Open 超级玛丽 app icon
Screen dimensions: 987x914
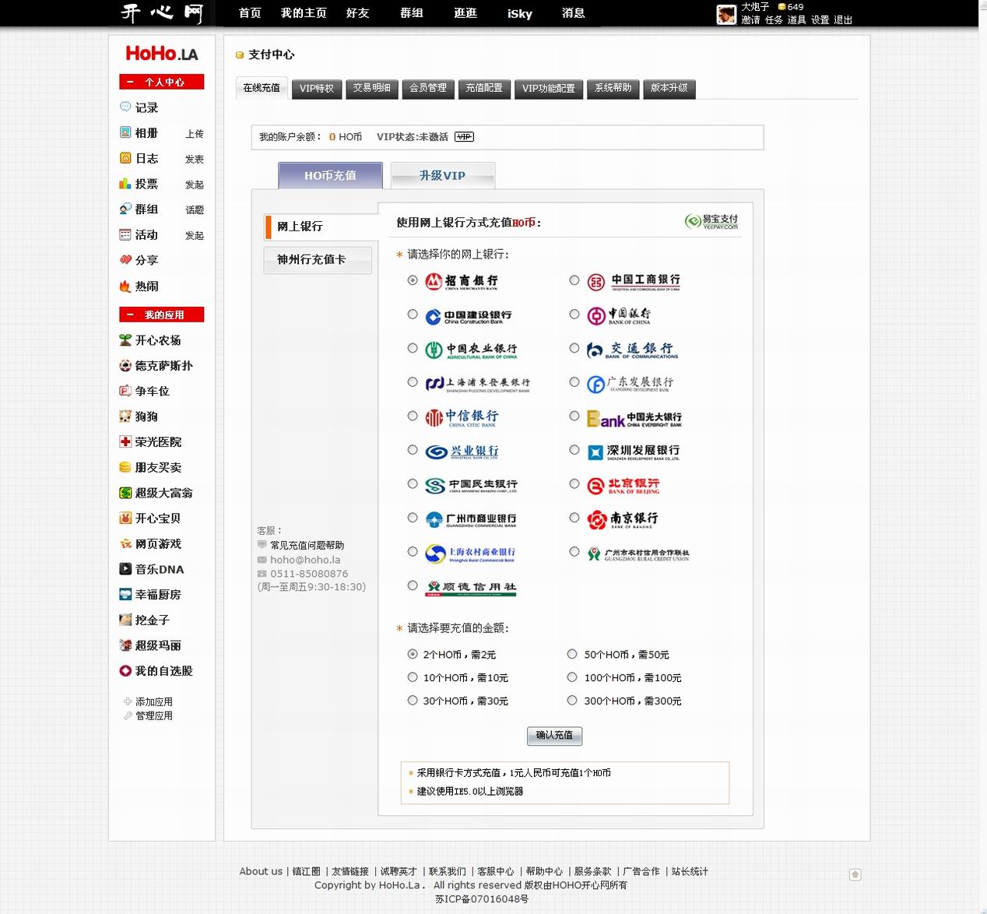coord(125,645)
